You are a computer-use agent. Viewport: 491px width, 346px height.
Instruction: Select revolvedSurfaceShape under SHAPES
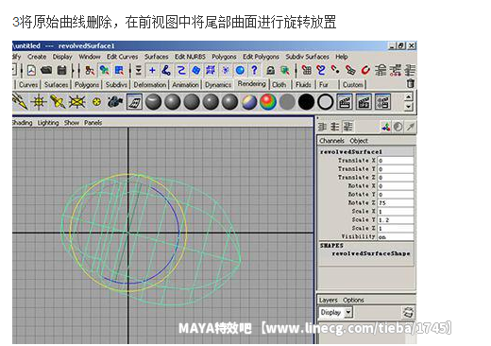pos(371,253)
